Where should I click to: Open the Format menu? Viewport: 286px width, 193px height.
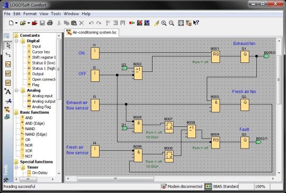click(30, 14)
